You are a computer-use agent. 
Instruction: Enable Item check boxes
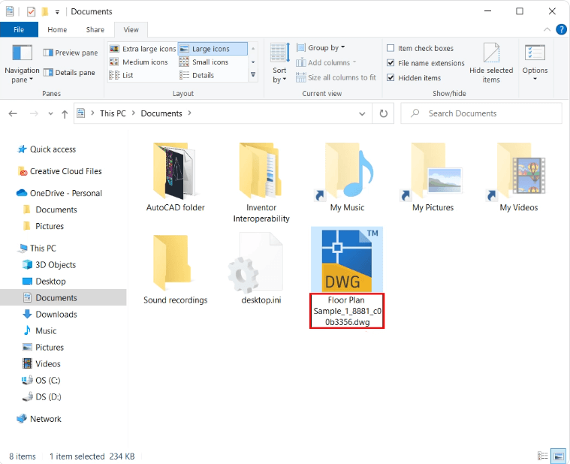[391, 49]
